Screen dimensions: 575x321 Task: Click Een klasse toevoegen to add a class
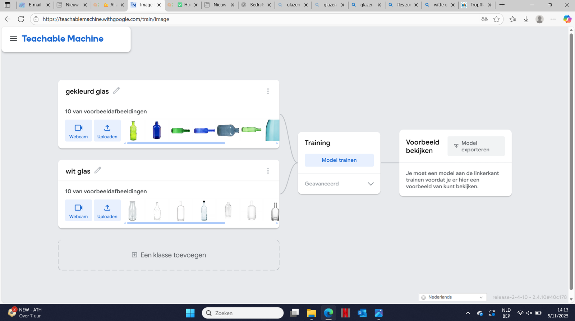coord(169,255)
